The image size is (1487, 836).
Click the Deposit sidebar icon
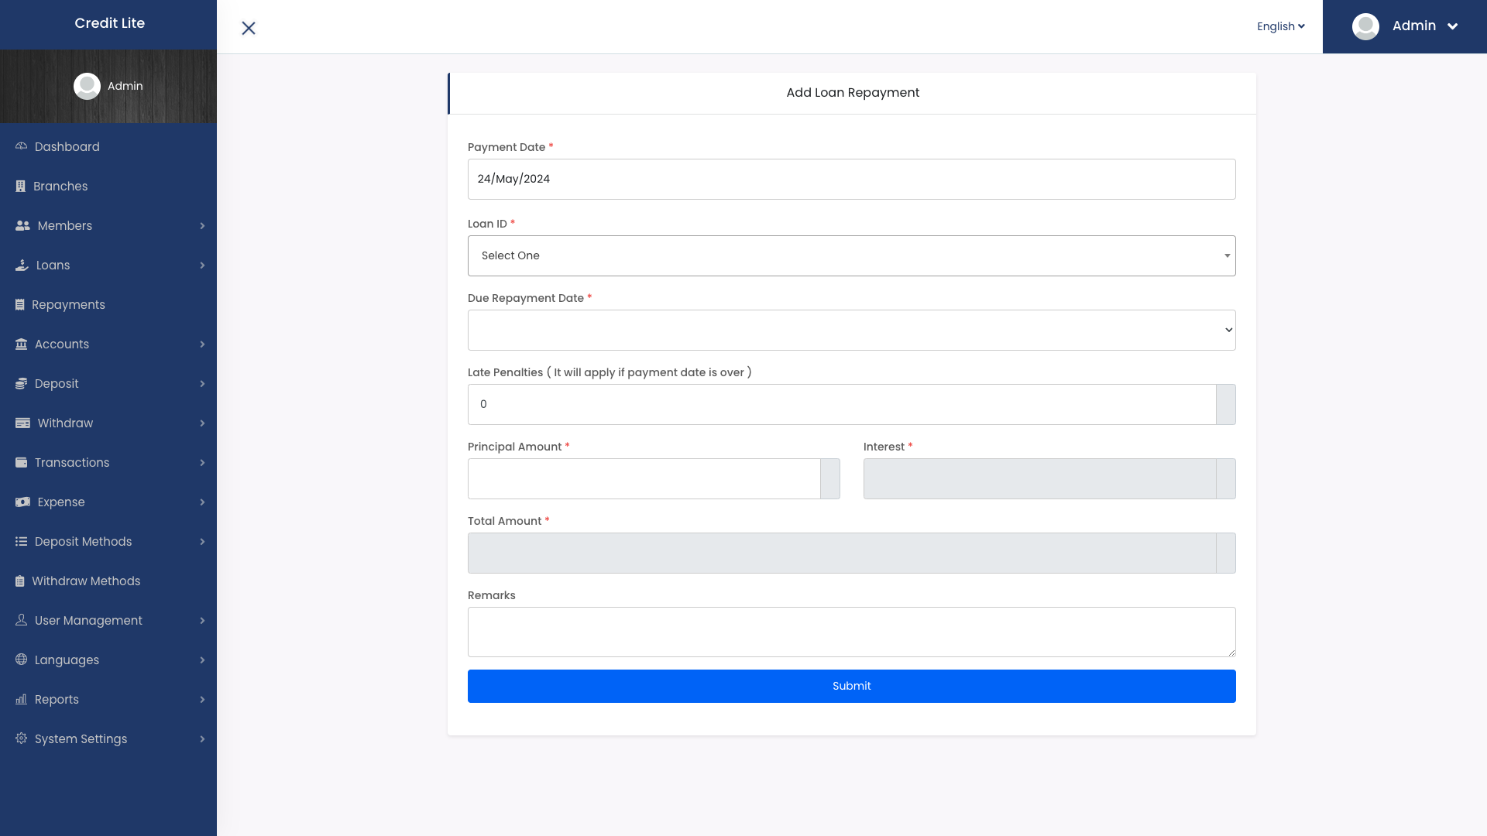point(21,383)
